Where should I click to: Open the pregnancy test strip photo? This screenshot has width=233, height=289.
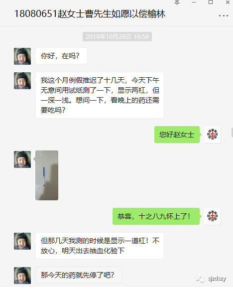click(47, 175)
